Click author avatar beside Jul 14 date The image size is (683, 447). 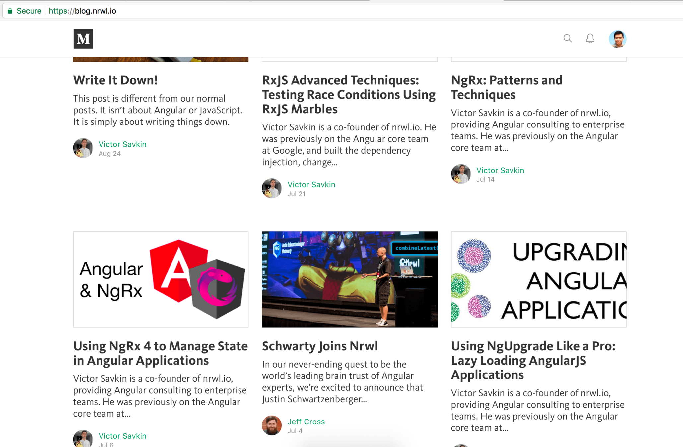[x=460, y=174]
